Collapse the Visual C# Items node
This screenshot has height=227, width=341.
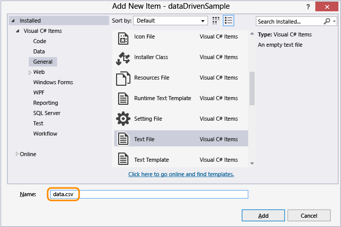pyautogui.click(x=17, y=31)
